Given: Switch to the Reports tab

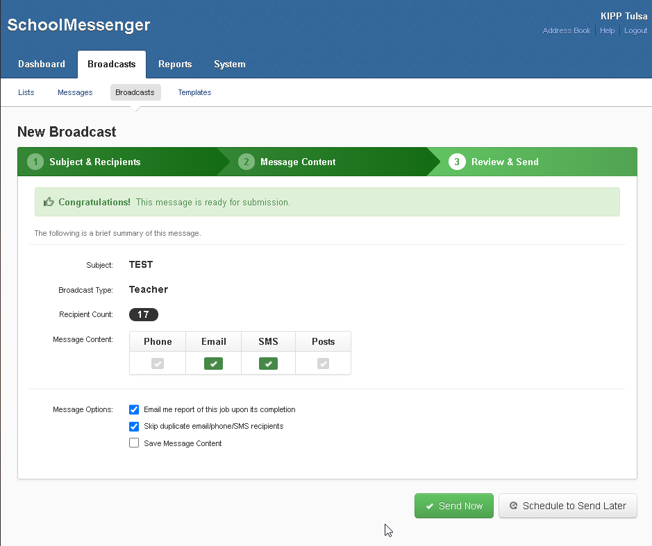Looking at the screenshot, I should pyautogui.click(x=175, y=64).
